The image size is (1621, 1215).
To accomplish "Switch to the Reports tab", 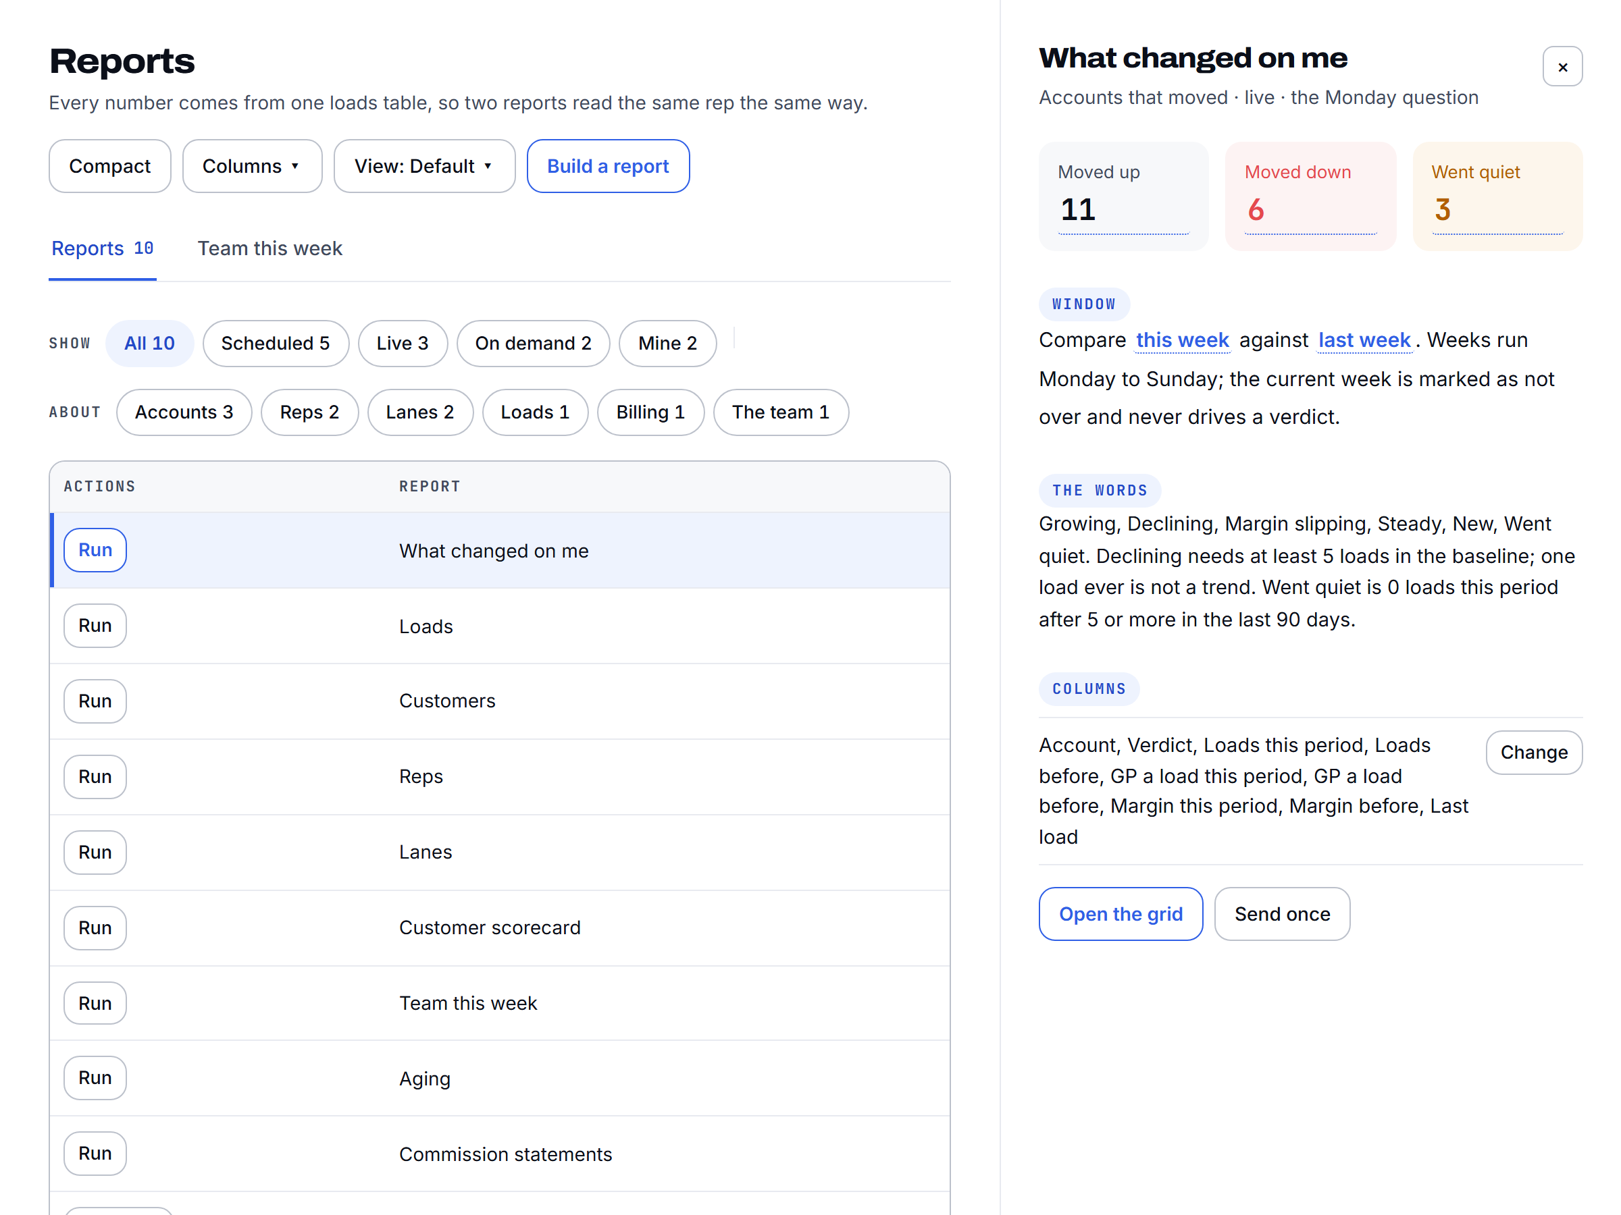I will pos(103,249).
